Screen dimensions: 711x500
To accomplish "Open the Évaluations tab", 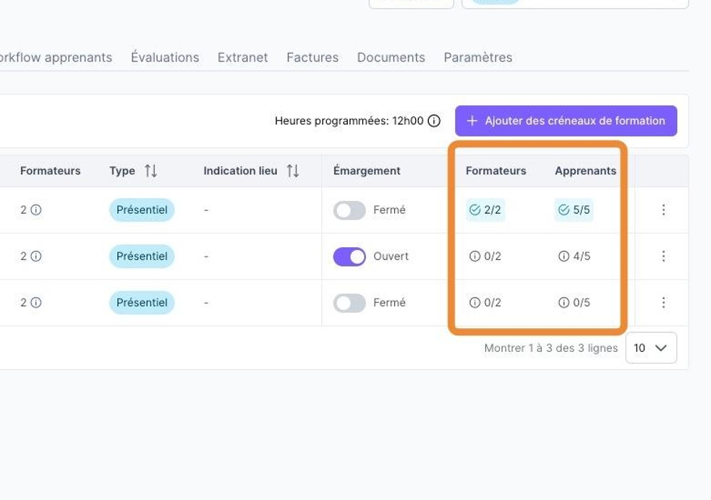I will point(165,58).
